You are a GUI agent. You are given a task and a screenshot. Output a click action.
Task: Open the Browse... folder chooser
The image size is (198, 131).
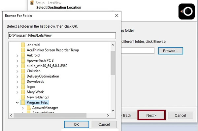pyautogui.click(x=171, y=51)
